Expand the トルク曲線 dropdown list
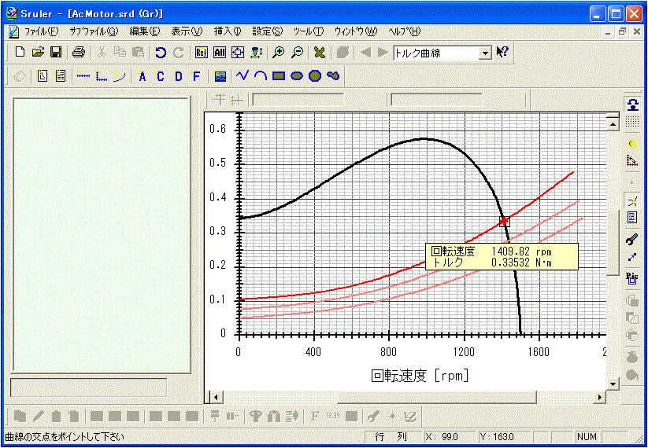Image resolution: width=648 pixels, height=448 pixels. (485, 53)
